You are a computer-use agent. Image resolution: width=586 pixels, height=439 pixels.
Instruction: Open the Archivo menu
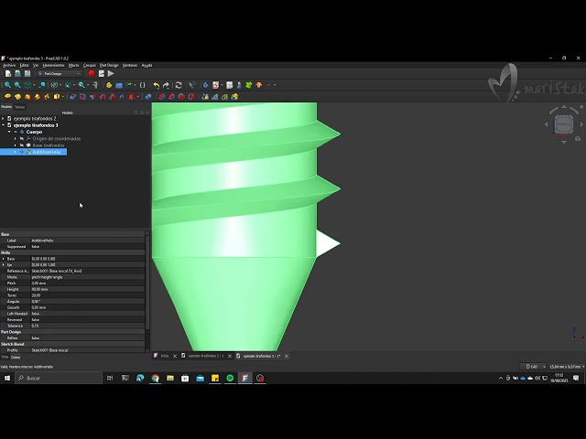point(9,65)
